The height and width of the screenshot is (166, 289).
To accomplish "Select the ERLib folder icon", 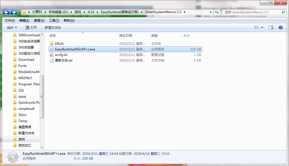I will pyautogui.click(x=52, y=43).
